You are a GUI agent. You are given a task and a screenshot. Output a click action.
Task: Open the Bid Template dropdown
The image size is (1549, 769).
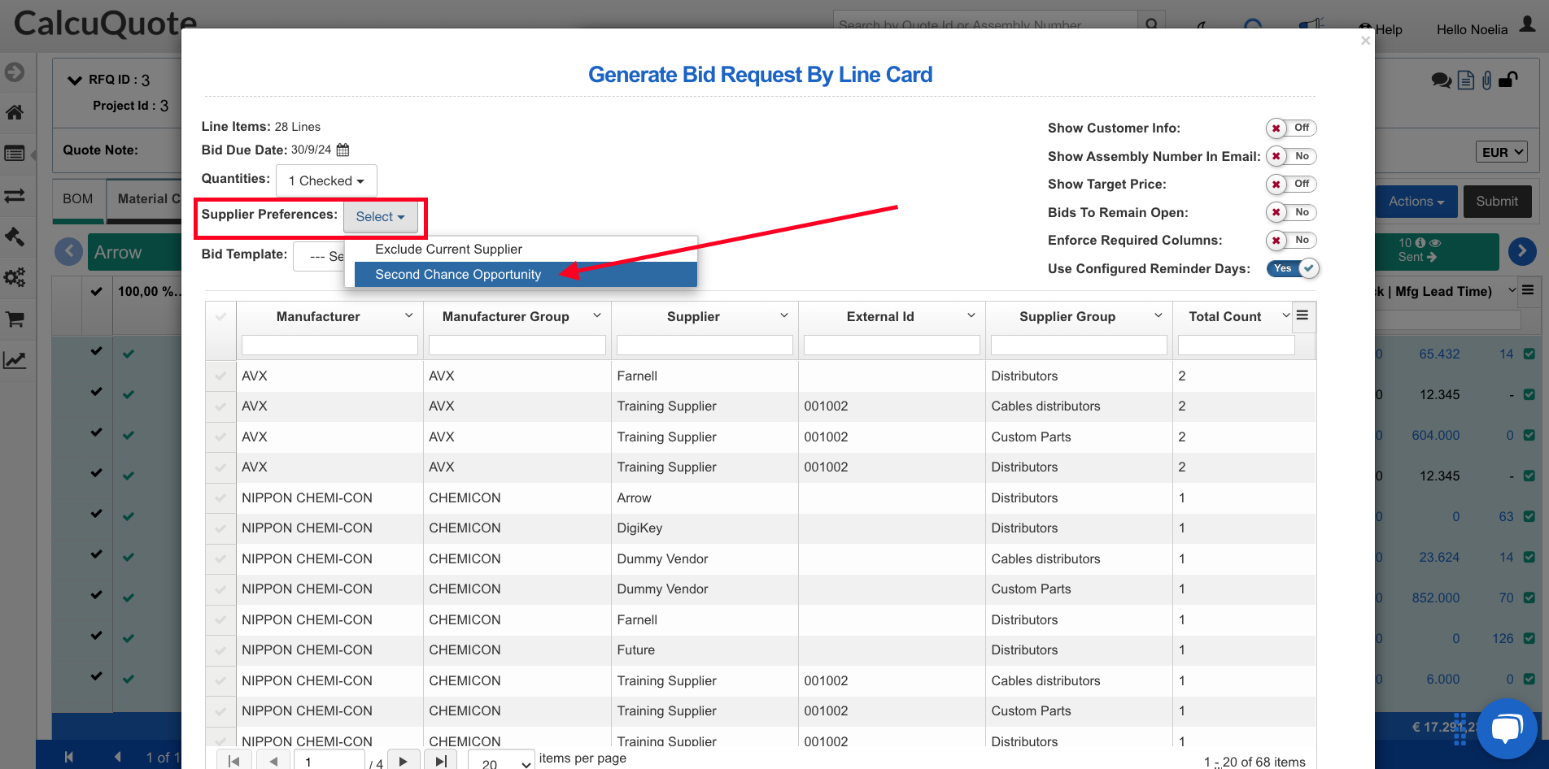click(x=319, y=256)
